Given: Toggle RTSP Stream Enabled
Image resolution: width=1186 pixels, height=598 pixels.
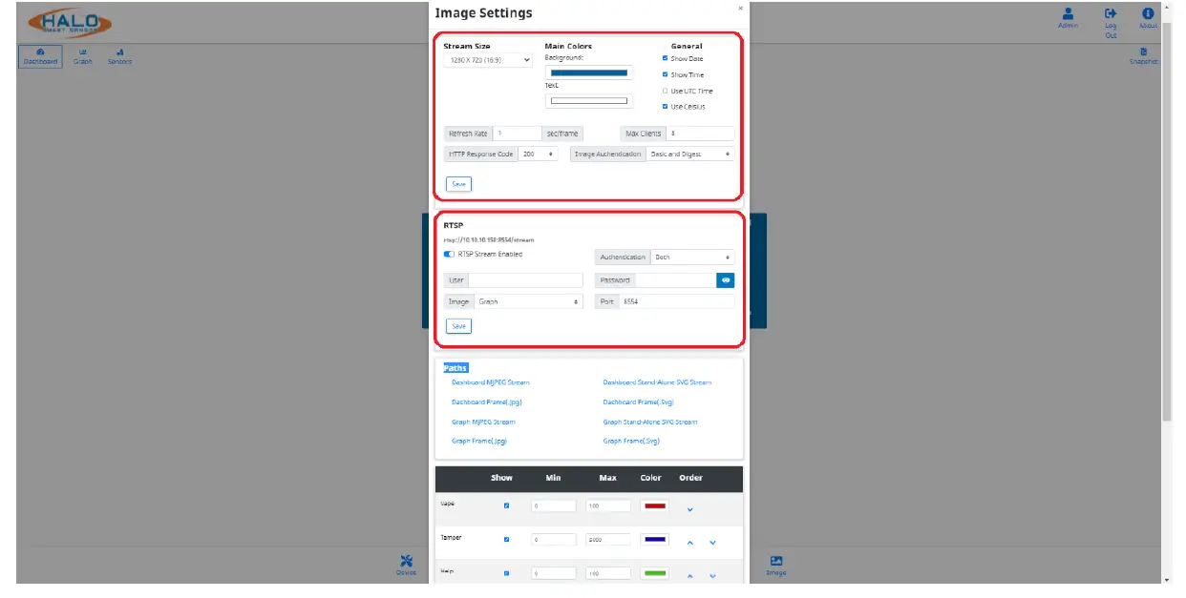Looking at the screenshot, I should coord(448,254).
